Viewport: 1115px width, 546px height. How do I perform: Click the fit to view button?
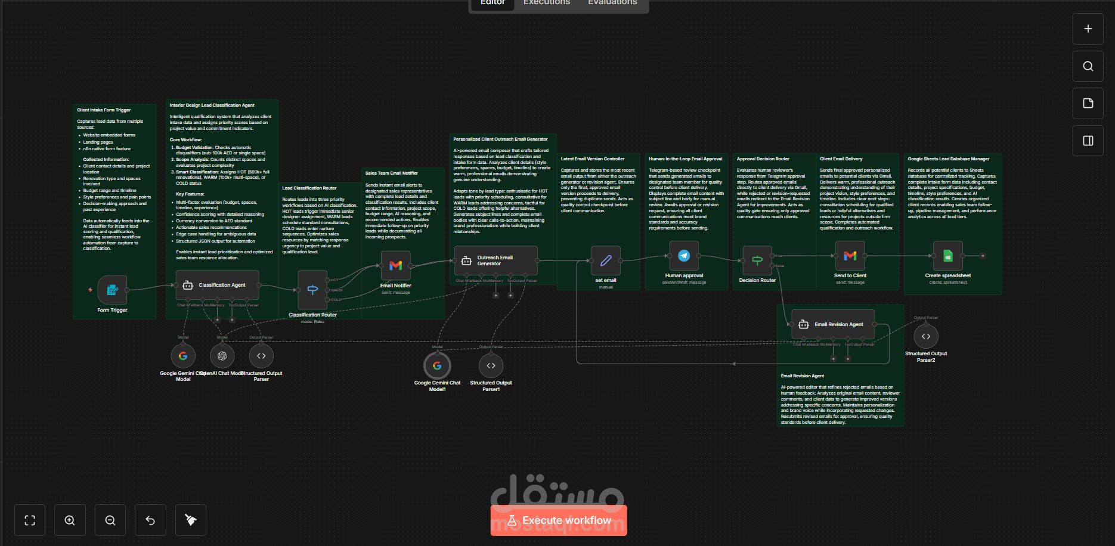[30, 520]
